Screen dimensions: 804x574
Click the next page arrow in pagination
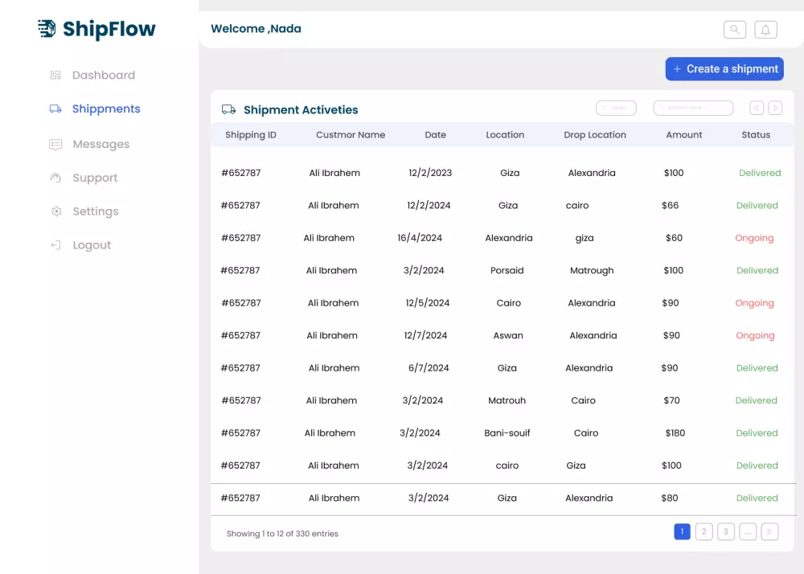click(x=769, y=531)
